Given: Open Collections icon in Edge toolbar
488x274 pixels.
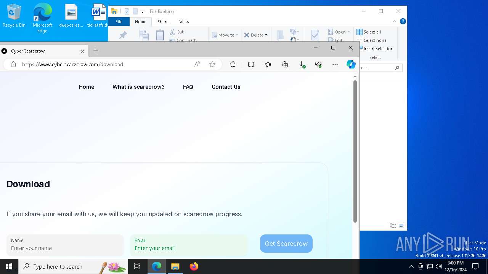Looking at the screenshot, I should (x=285, y=64).
